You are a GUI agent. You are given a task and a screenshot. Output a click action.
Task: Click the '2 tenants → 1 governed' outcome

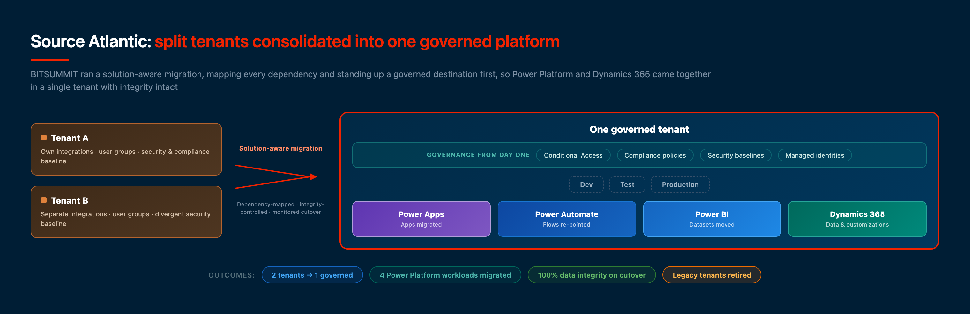(x=312, y=275)
